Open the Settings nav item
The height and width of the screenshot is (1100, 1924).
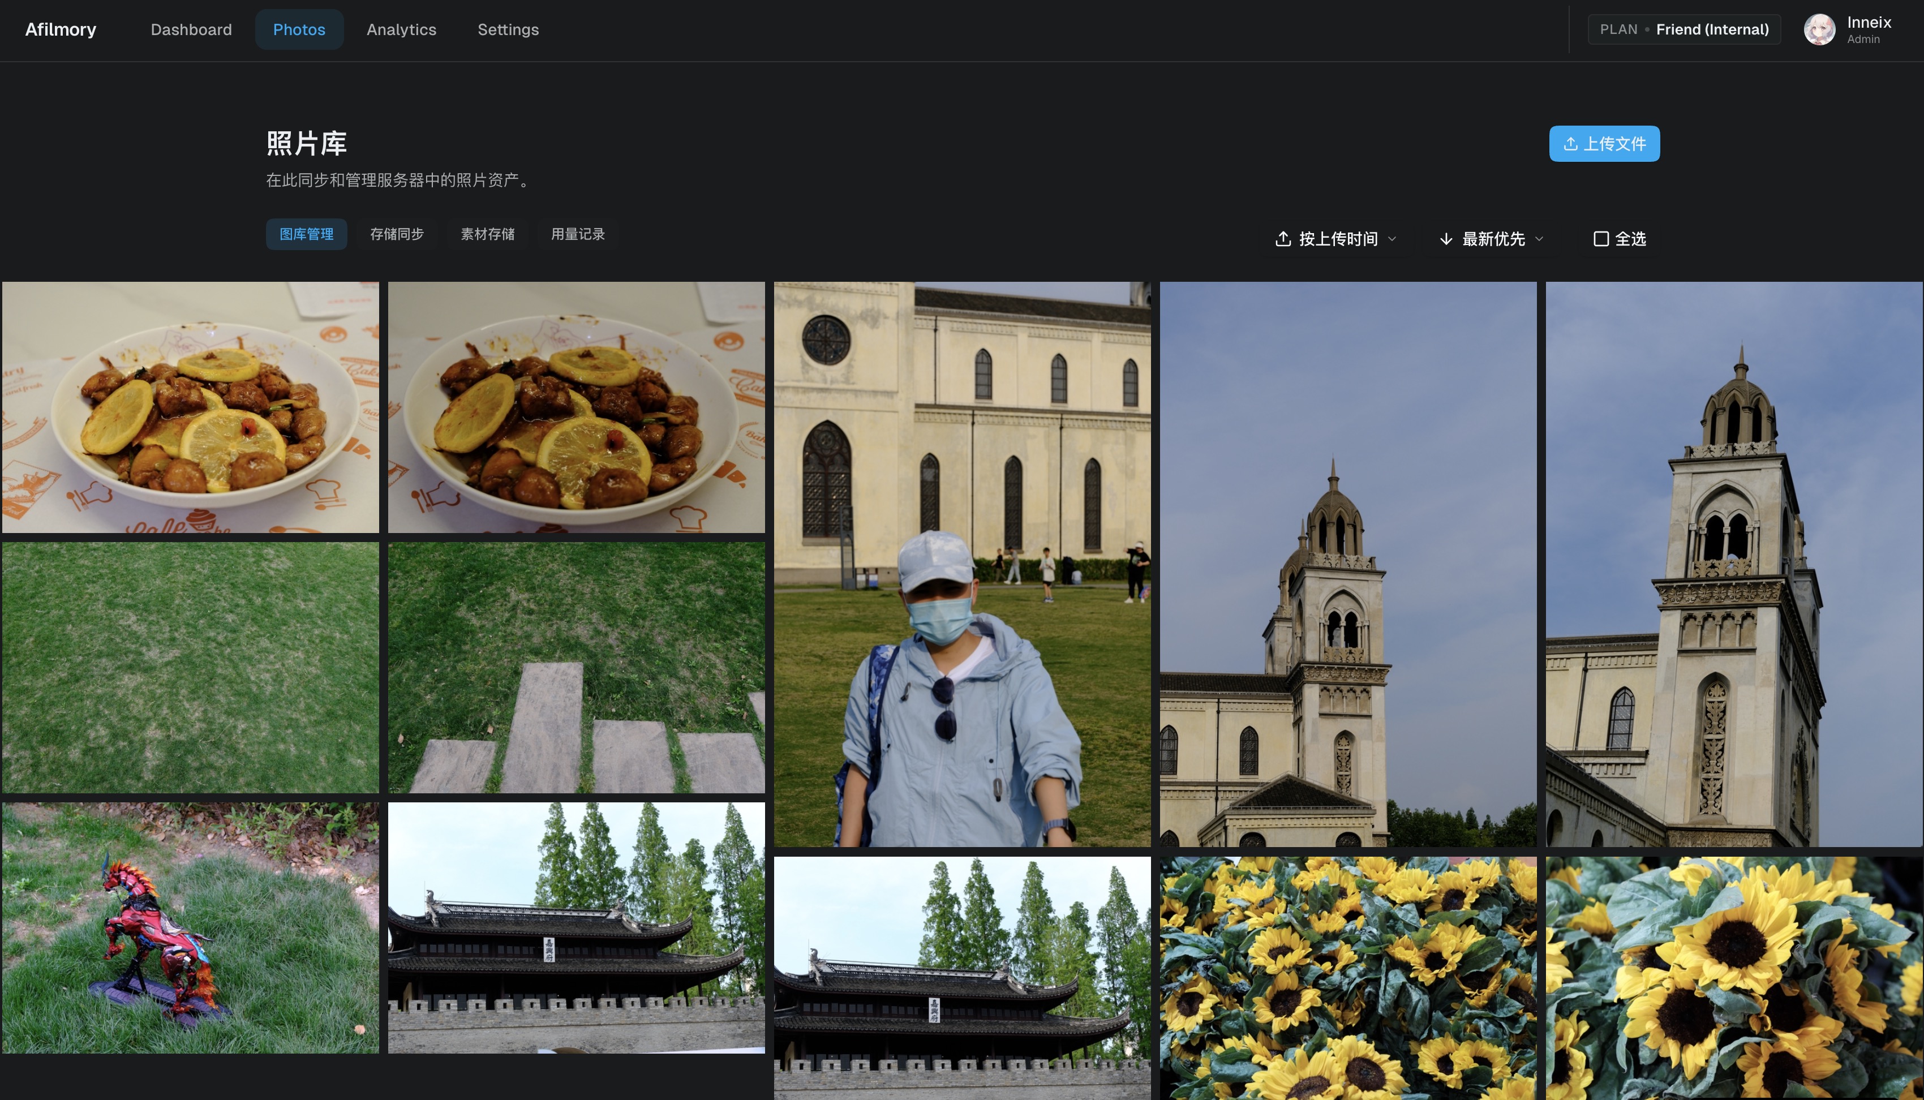tap(508, 29)
